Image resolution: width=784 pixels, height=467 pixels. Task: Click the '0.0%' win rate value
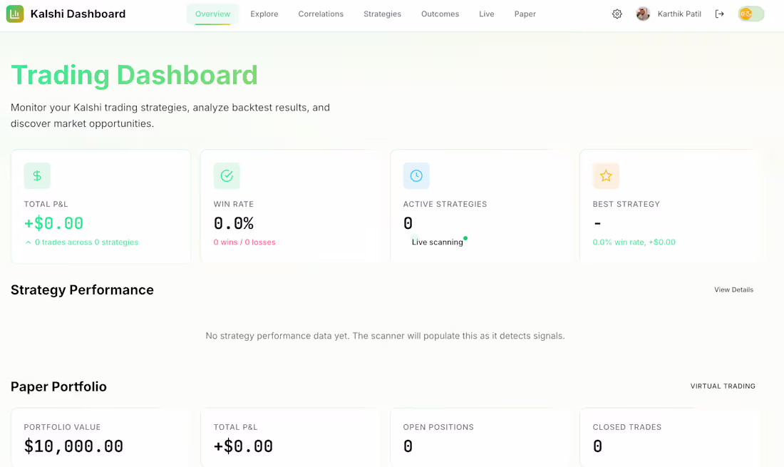tap(234, 223)
